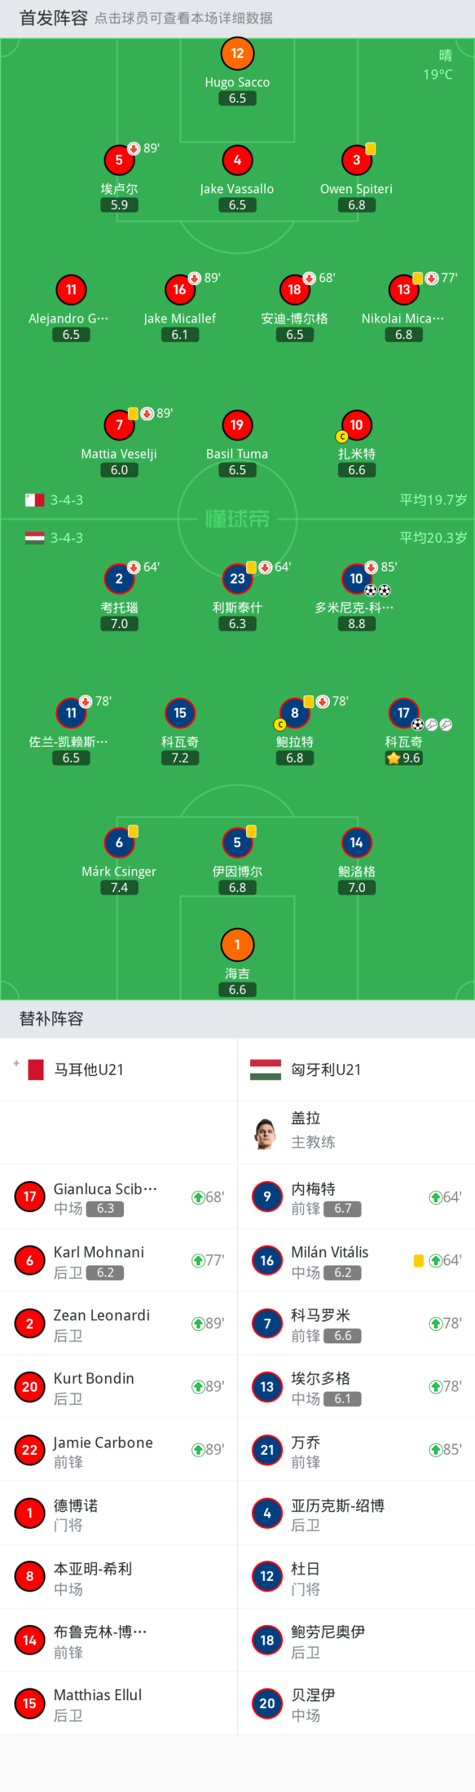Open Márk Csinger's number 6 player icon
475x1792 pixels.
[119, 843]
